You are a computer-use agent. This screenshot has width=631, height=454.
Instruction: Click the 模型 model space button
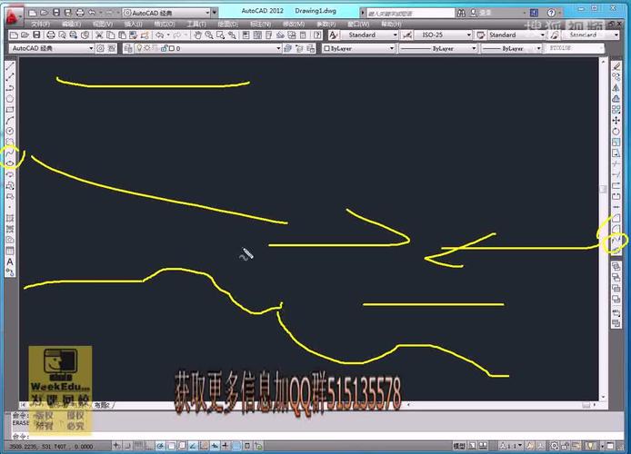[x=459, y=446]
